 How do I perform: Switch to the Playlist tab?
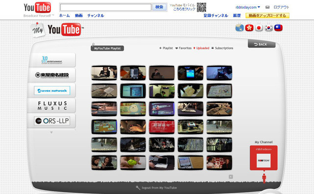166,48
